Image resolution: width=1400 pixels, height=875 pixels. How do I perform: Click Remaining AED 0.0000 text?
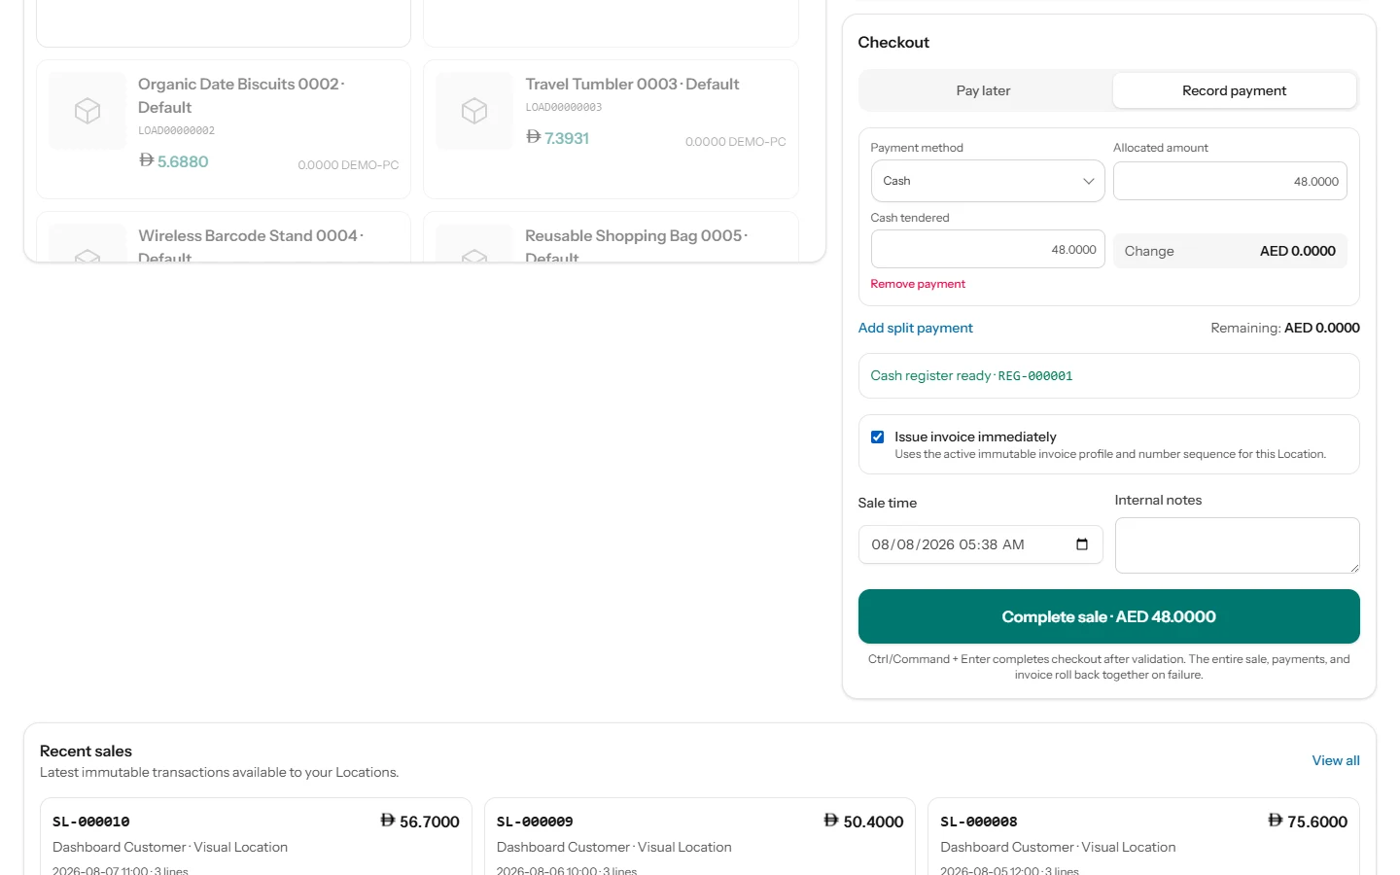tap(1285, 328)
